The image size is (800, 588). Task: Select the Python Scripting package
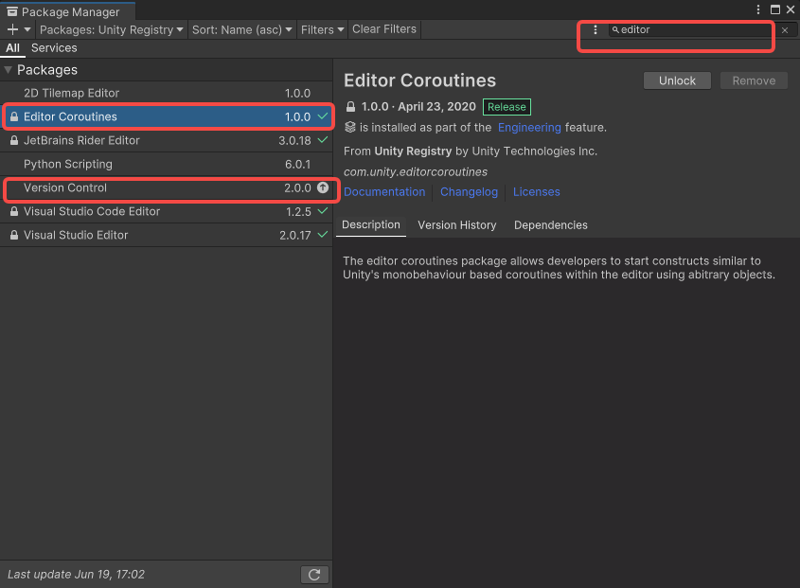pyautogui.click(x=167, y=164)
